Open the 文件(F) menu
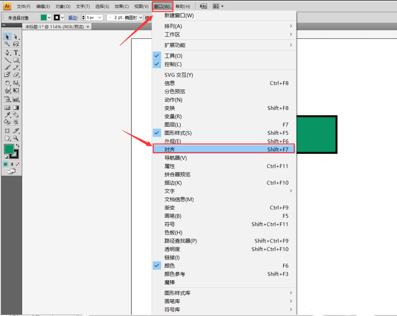 23,6
